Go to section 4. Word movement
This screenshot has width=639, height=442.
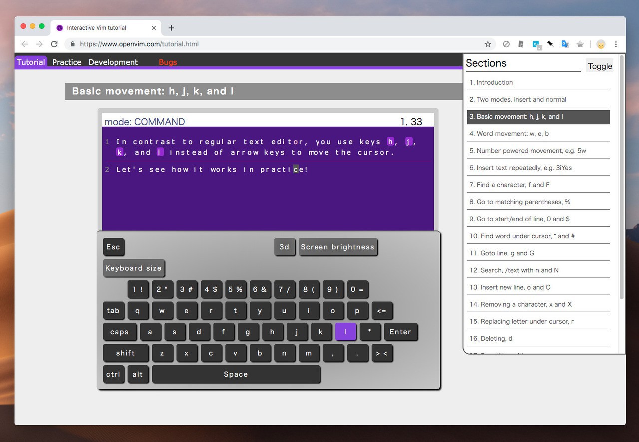(539, 133)
